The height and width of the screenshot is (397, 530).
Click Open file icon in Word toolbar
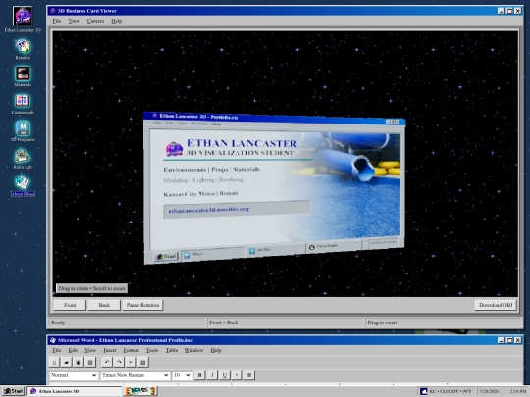[67, 363]
